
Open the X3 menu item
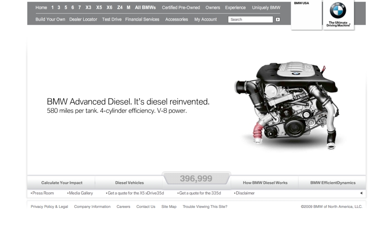tap(88, 8)
